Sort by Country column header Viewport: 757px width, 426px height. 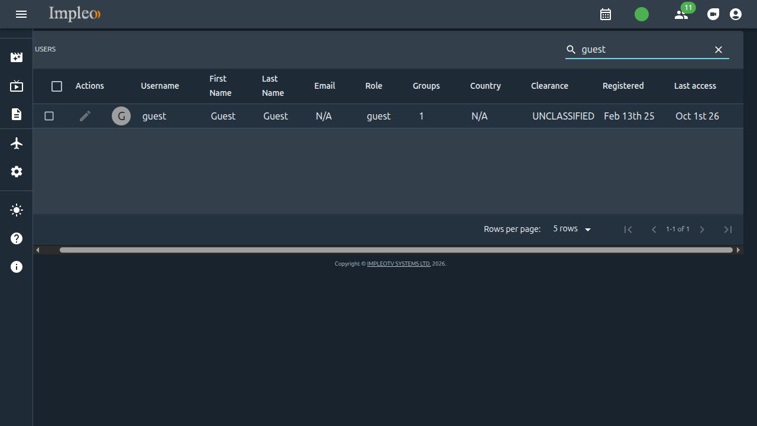click(486, 86)
